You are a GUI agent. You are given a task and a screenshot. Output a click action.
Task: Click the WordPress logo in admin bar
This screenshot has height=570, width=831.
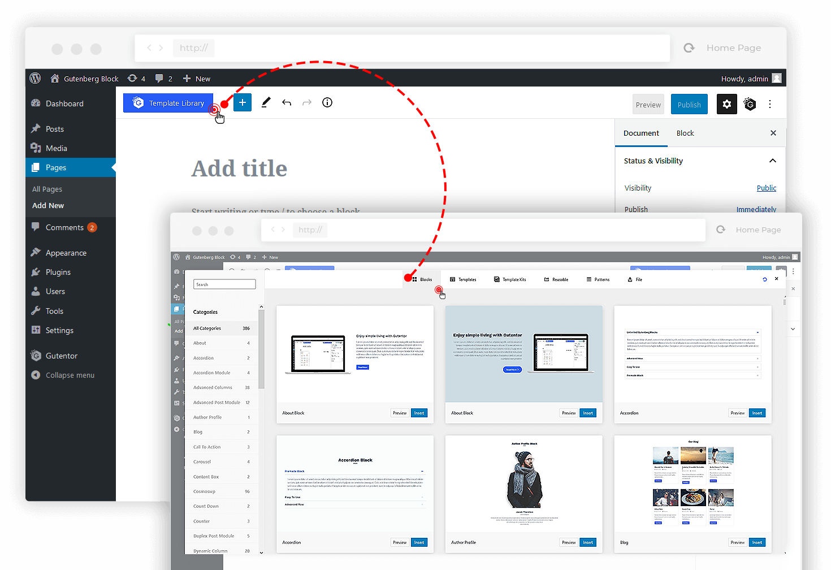(35, 79)
